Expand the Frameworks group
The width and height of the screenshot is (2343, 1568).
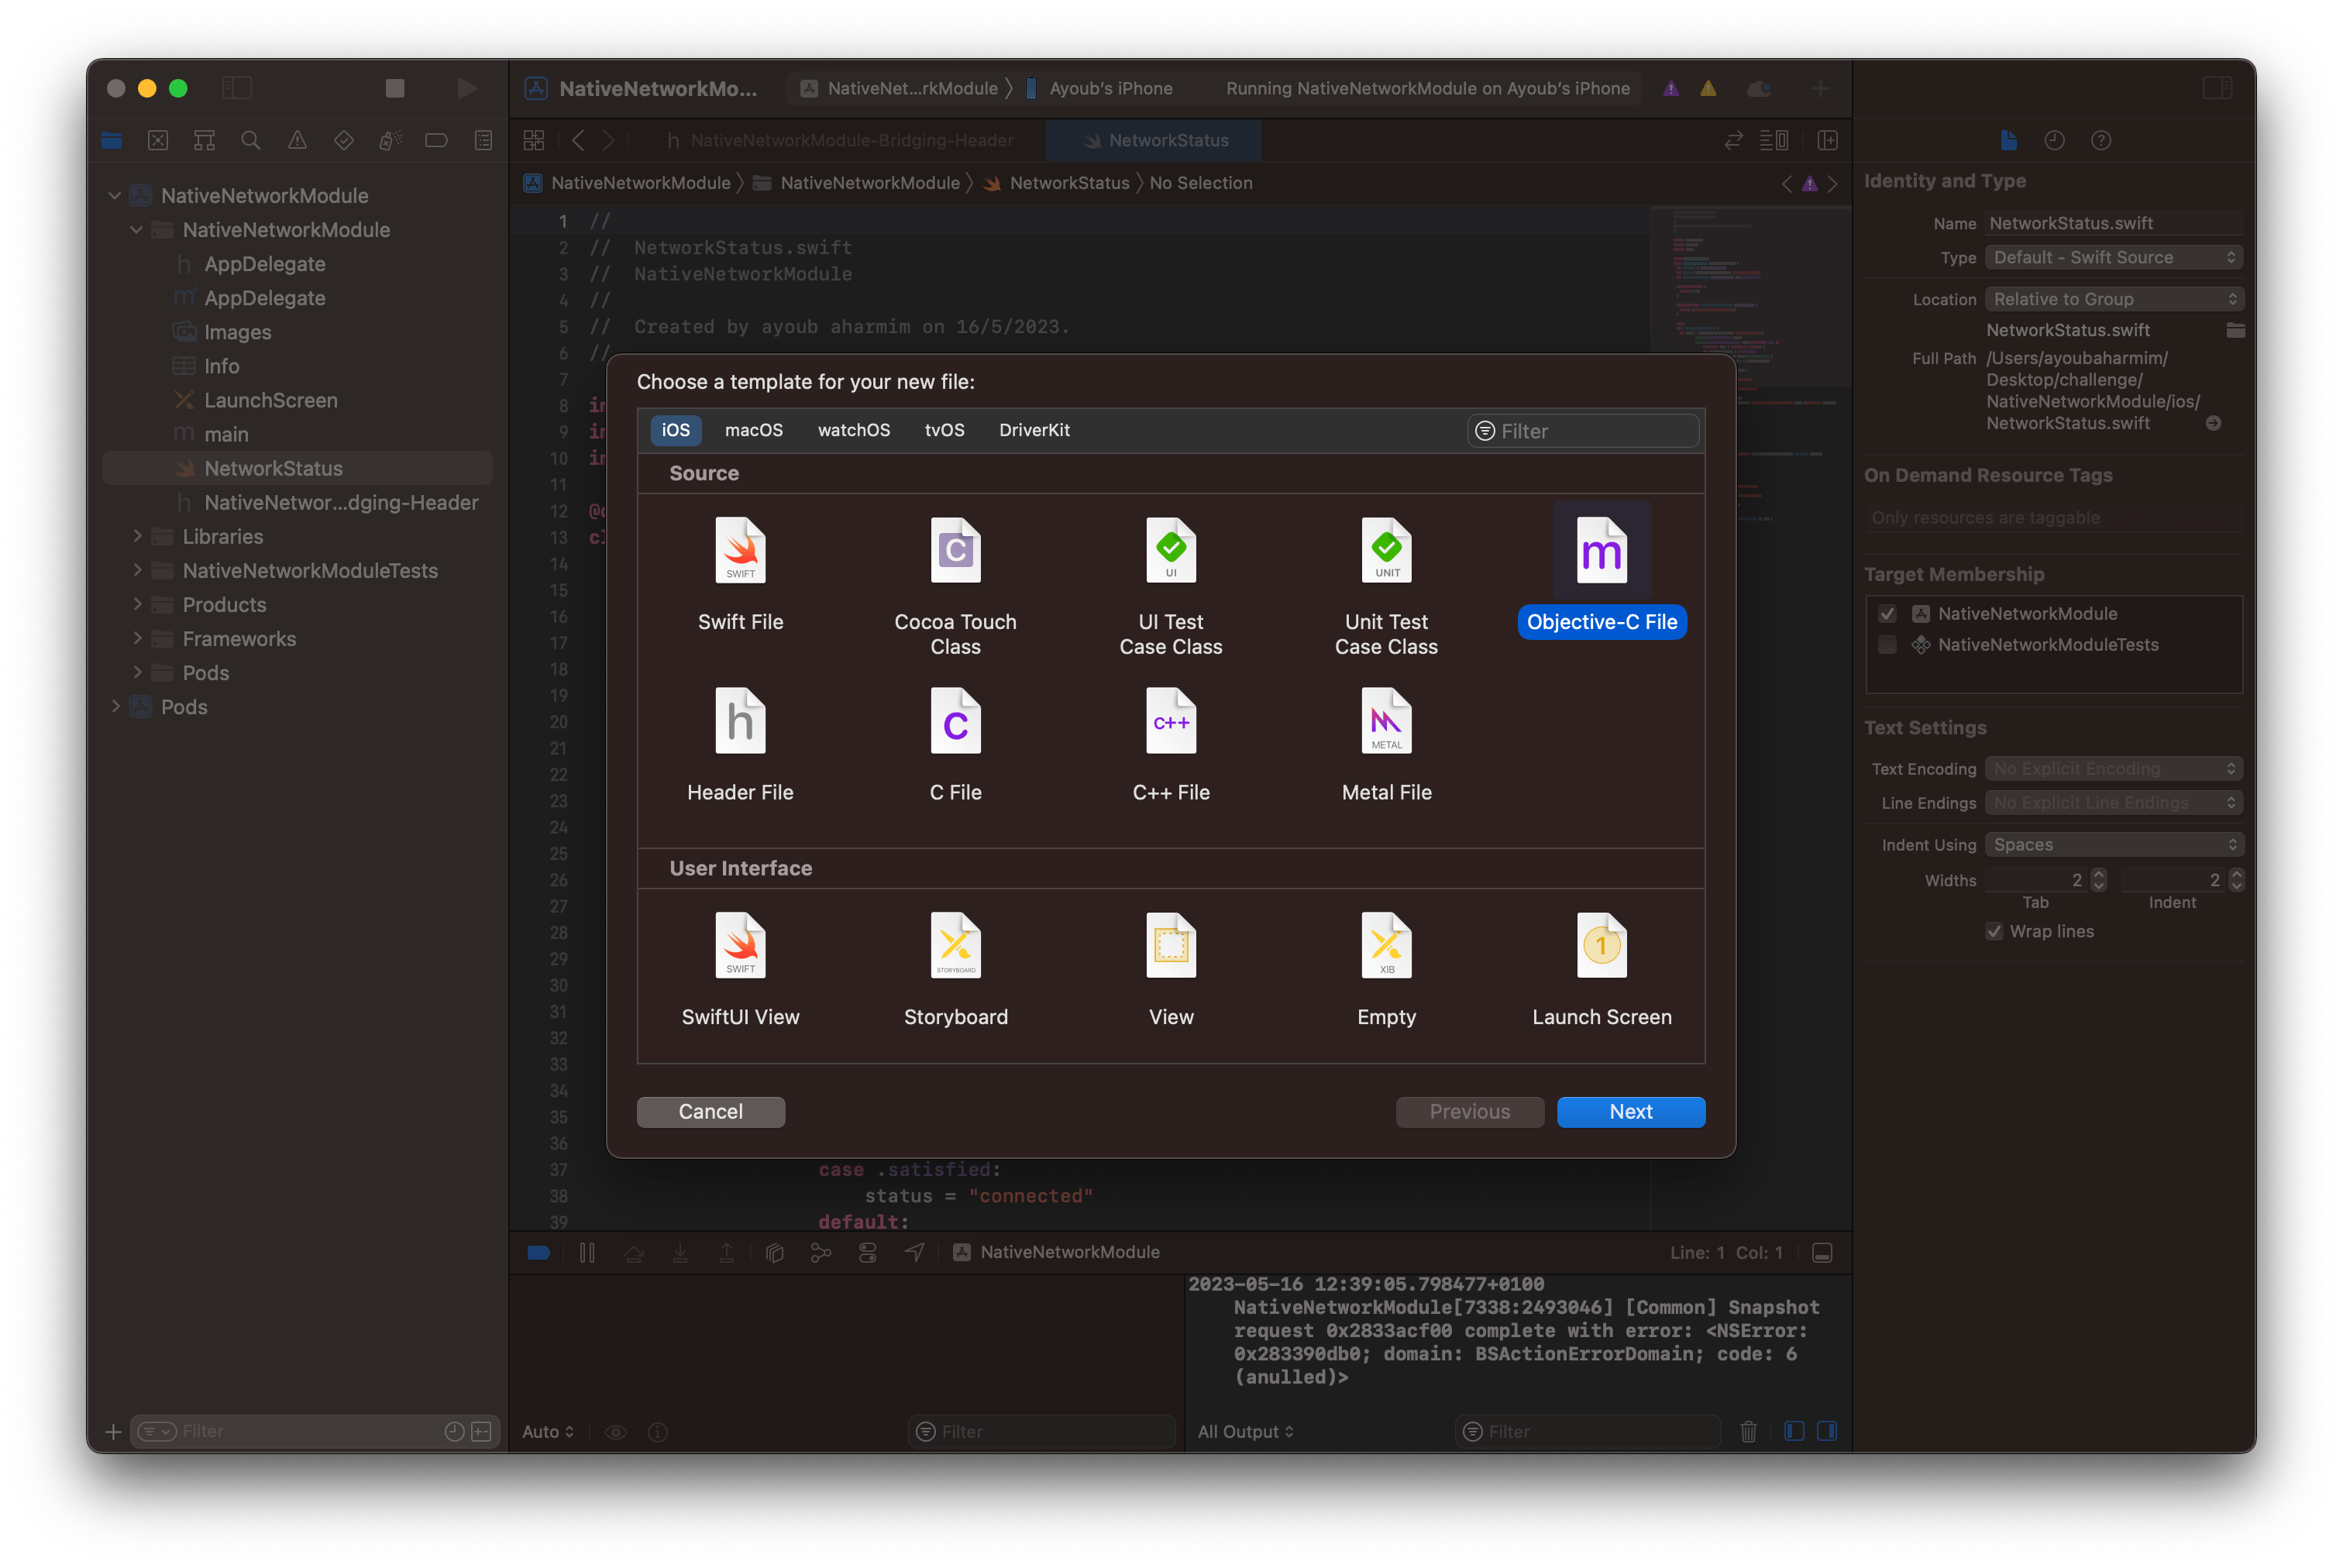[x=137, y=638]
